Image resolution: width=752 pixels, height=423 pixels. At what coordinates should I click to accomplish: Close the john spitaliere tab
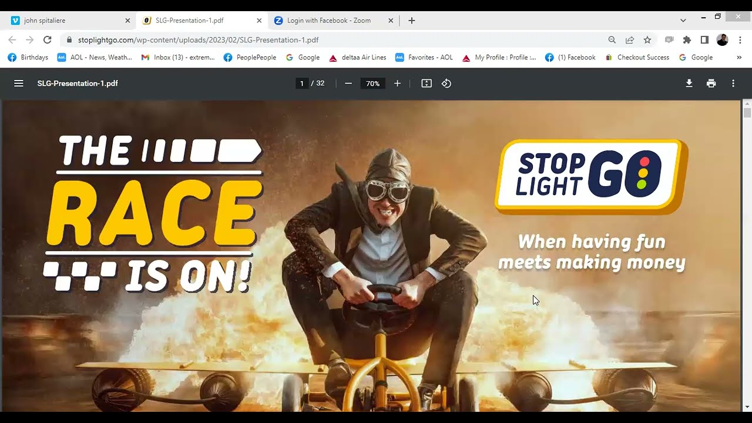point(127,21)
